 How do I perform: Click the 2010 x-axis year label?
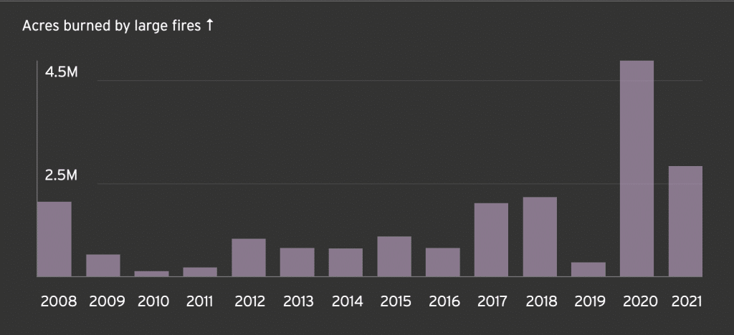[151, 301]
